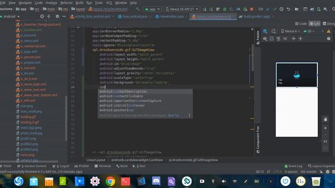Click the yellow warning triangle in the preview
The height and width of the screenshot is (188, 335).
(329, 31)
